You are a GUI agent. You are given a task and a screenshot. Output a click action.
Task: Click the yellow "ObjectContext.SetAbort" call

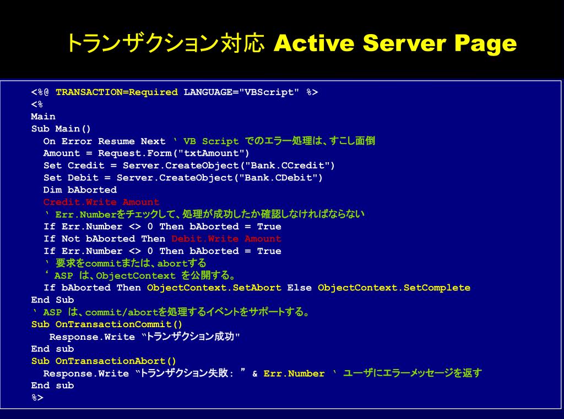tap(214, 288)
